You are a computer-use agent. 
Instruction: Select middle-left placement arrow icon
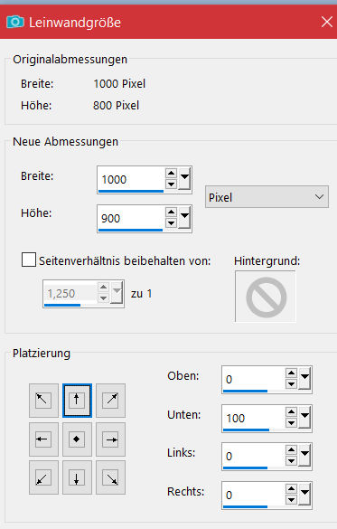point(43,439)
